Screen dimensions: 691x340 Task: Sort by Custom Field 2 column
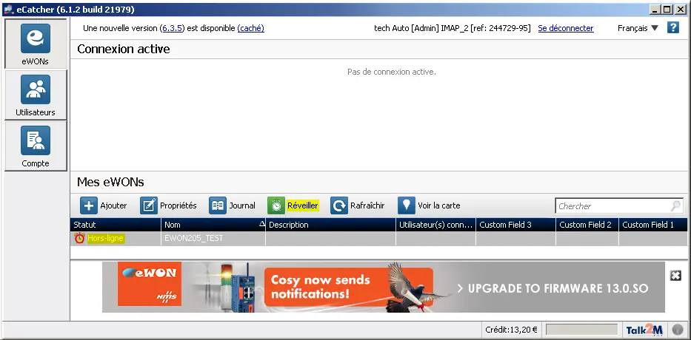(587, 225)
